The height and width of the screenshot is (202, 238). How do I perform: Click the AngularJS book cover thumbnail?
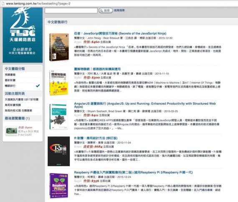pos(58,117)
